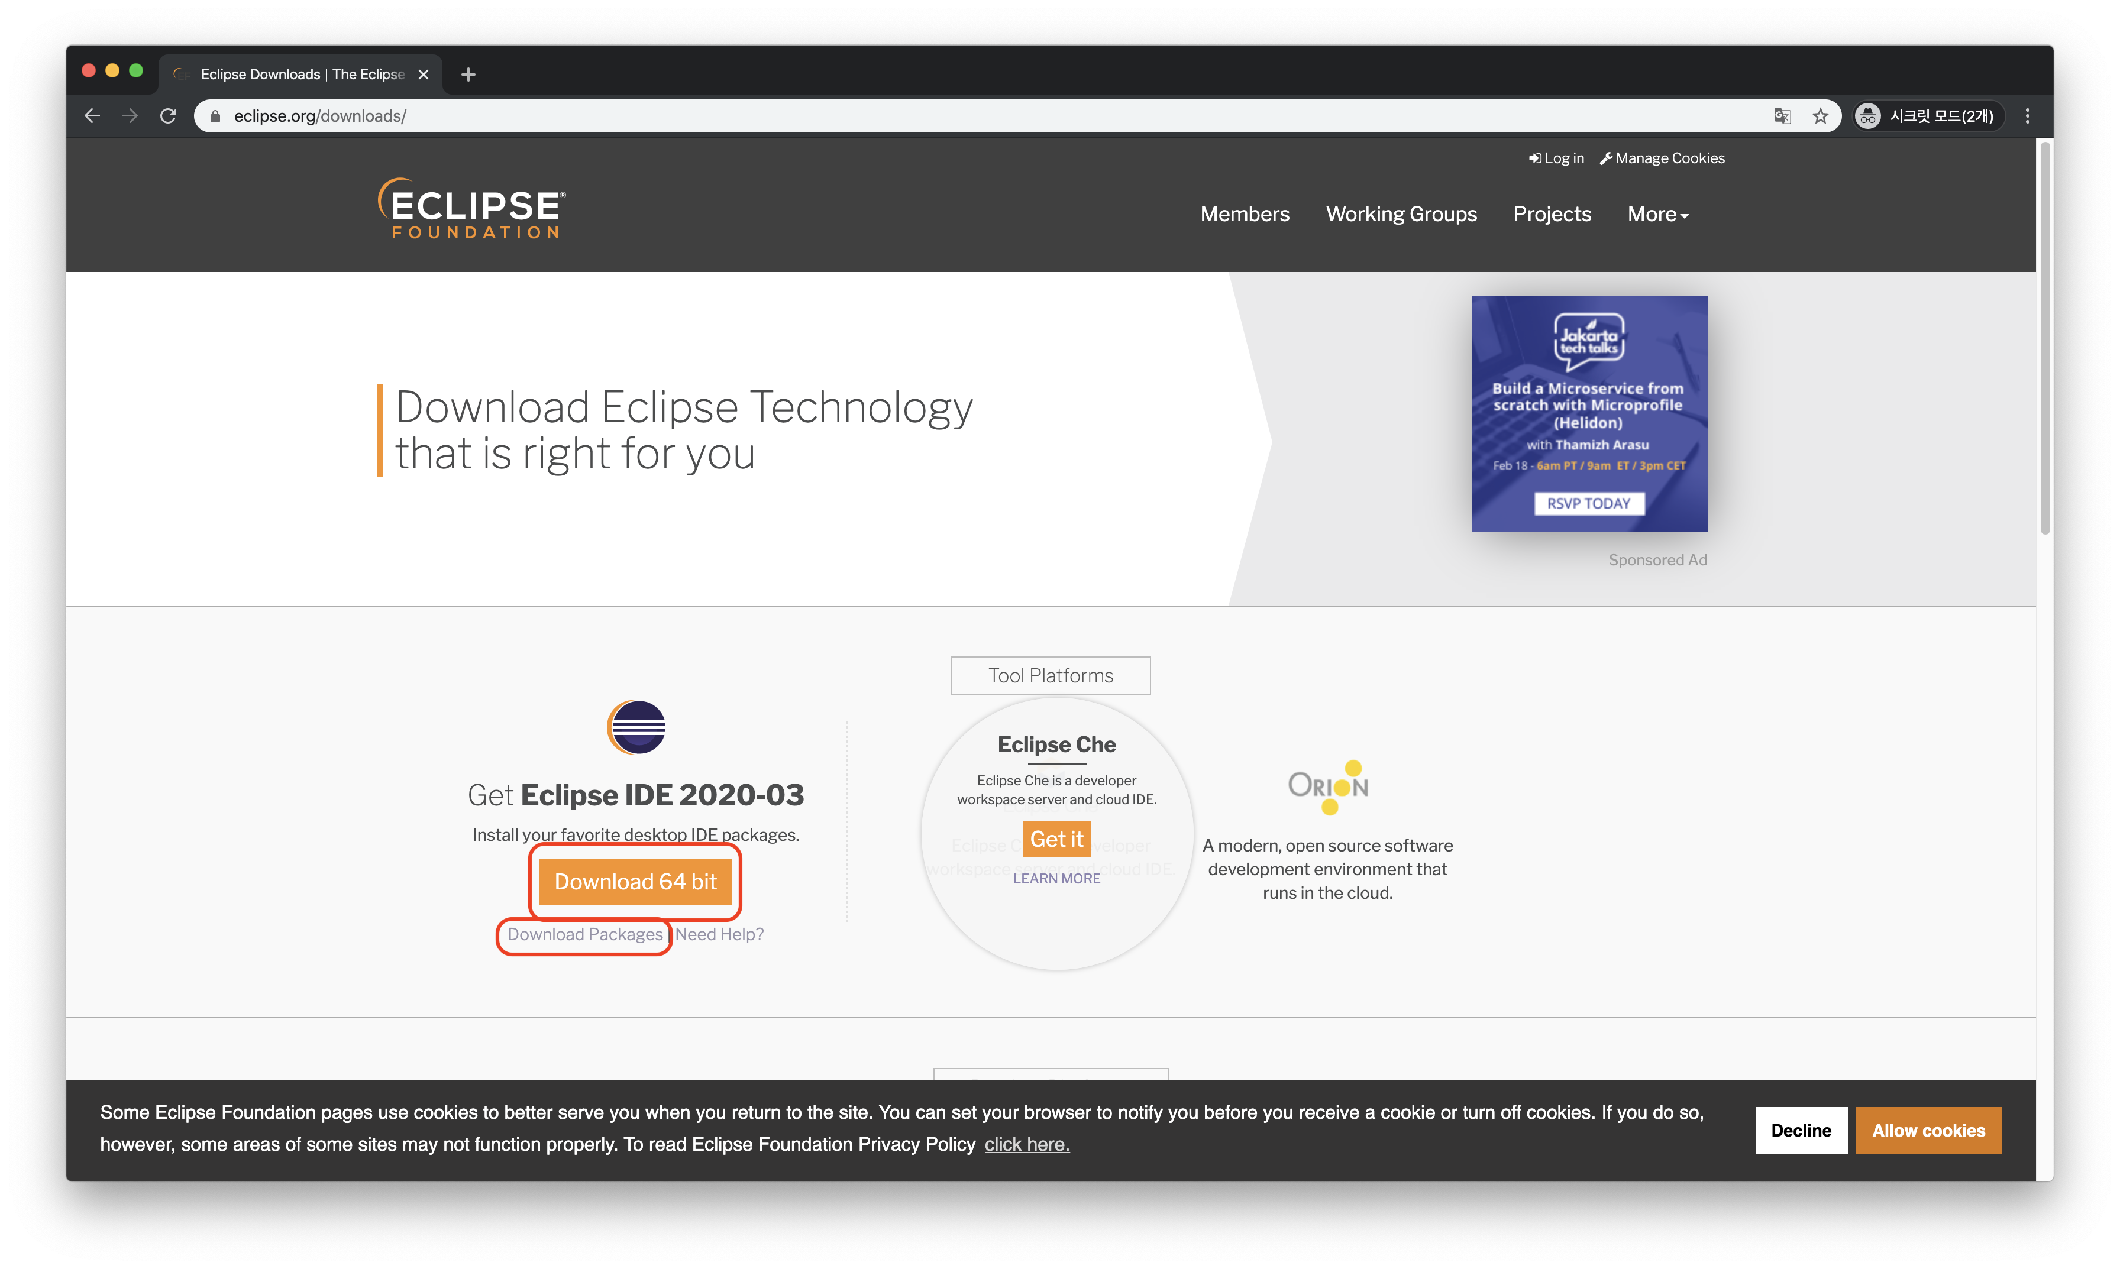Open Chrome three-dot menu

click(2028, 115)
